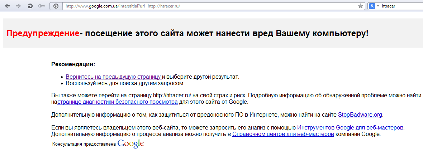This screenshot has height=161, width=423.
Task: Click the globe site icon left of the address
Action: point(56,6)
